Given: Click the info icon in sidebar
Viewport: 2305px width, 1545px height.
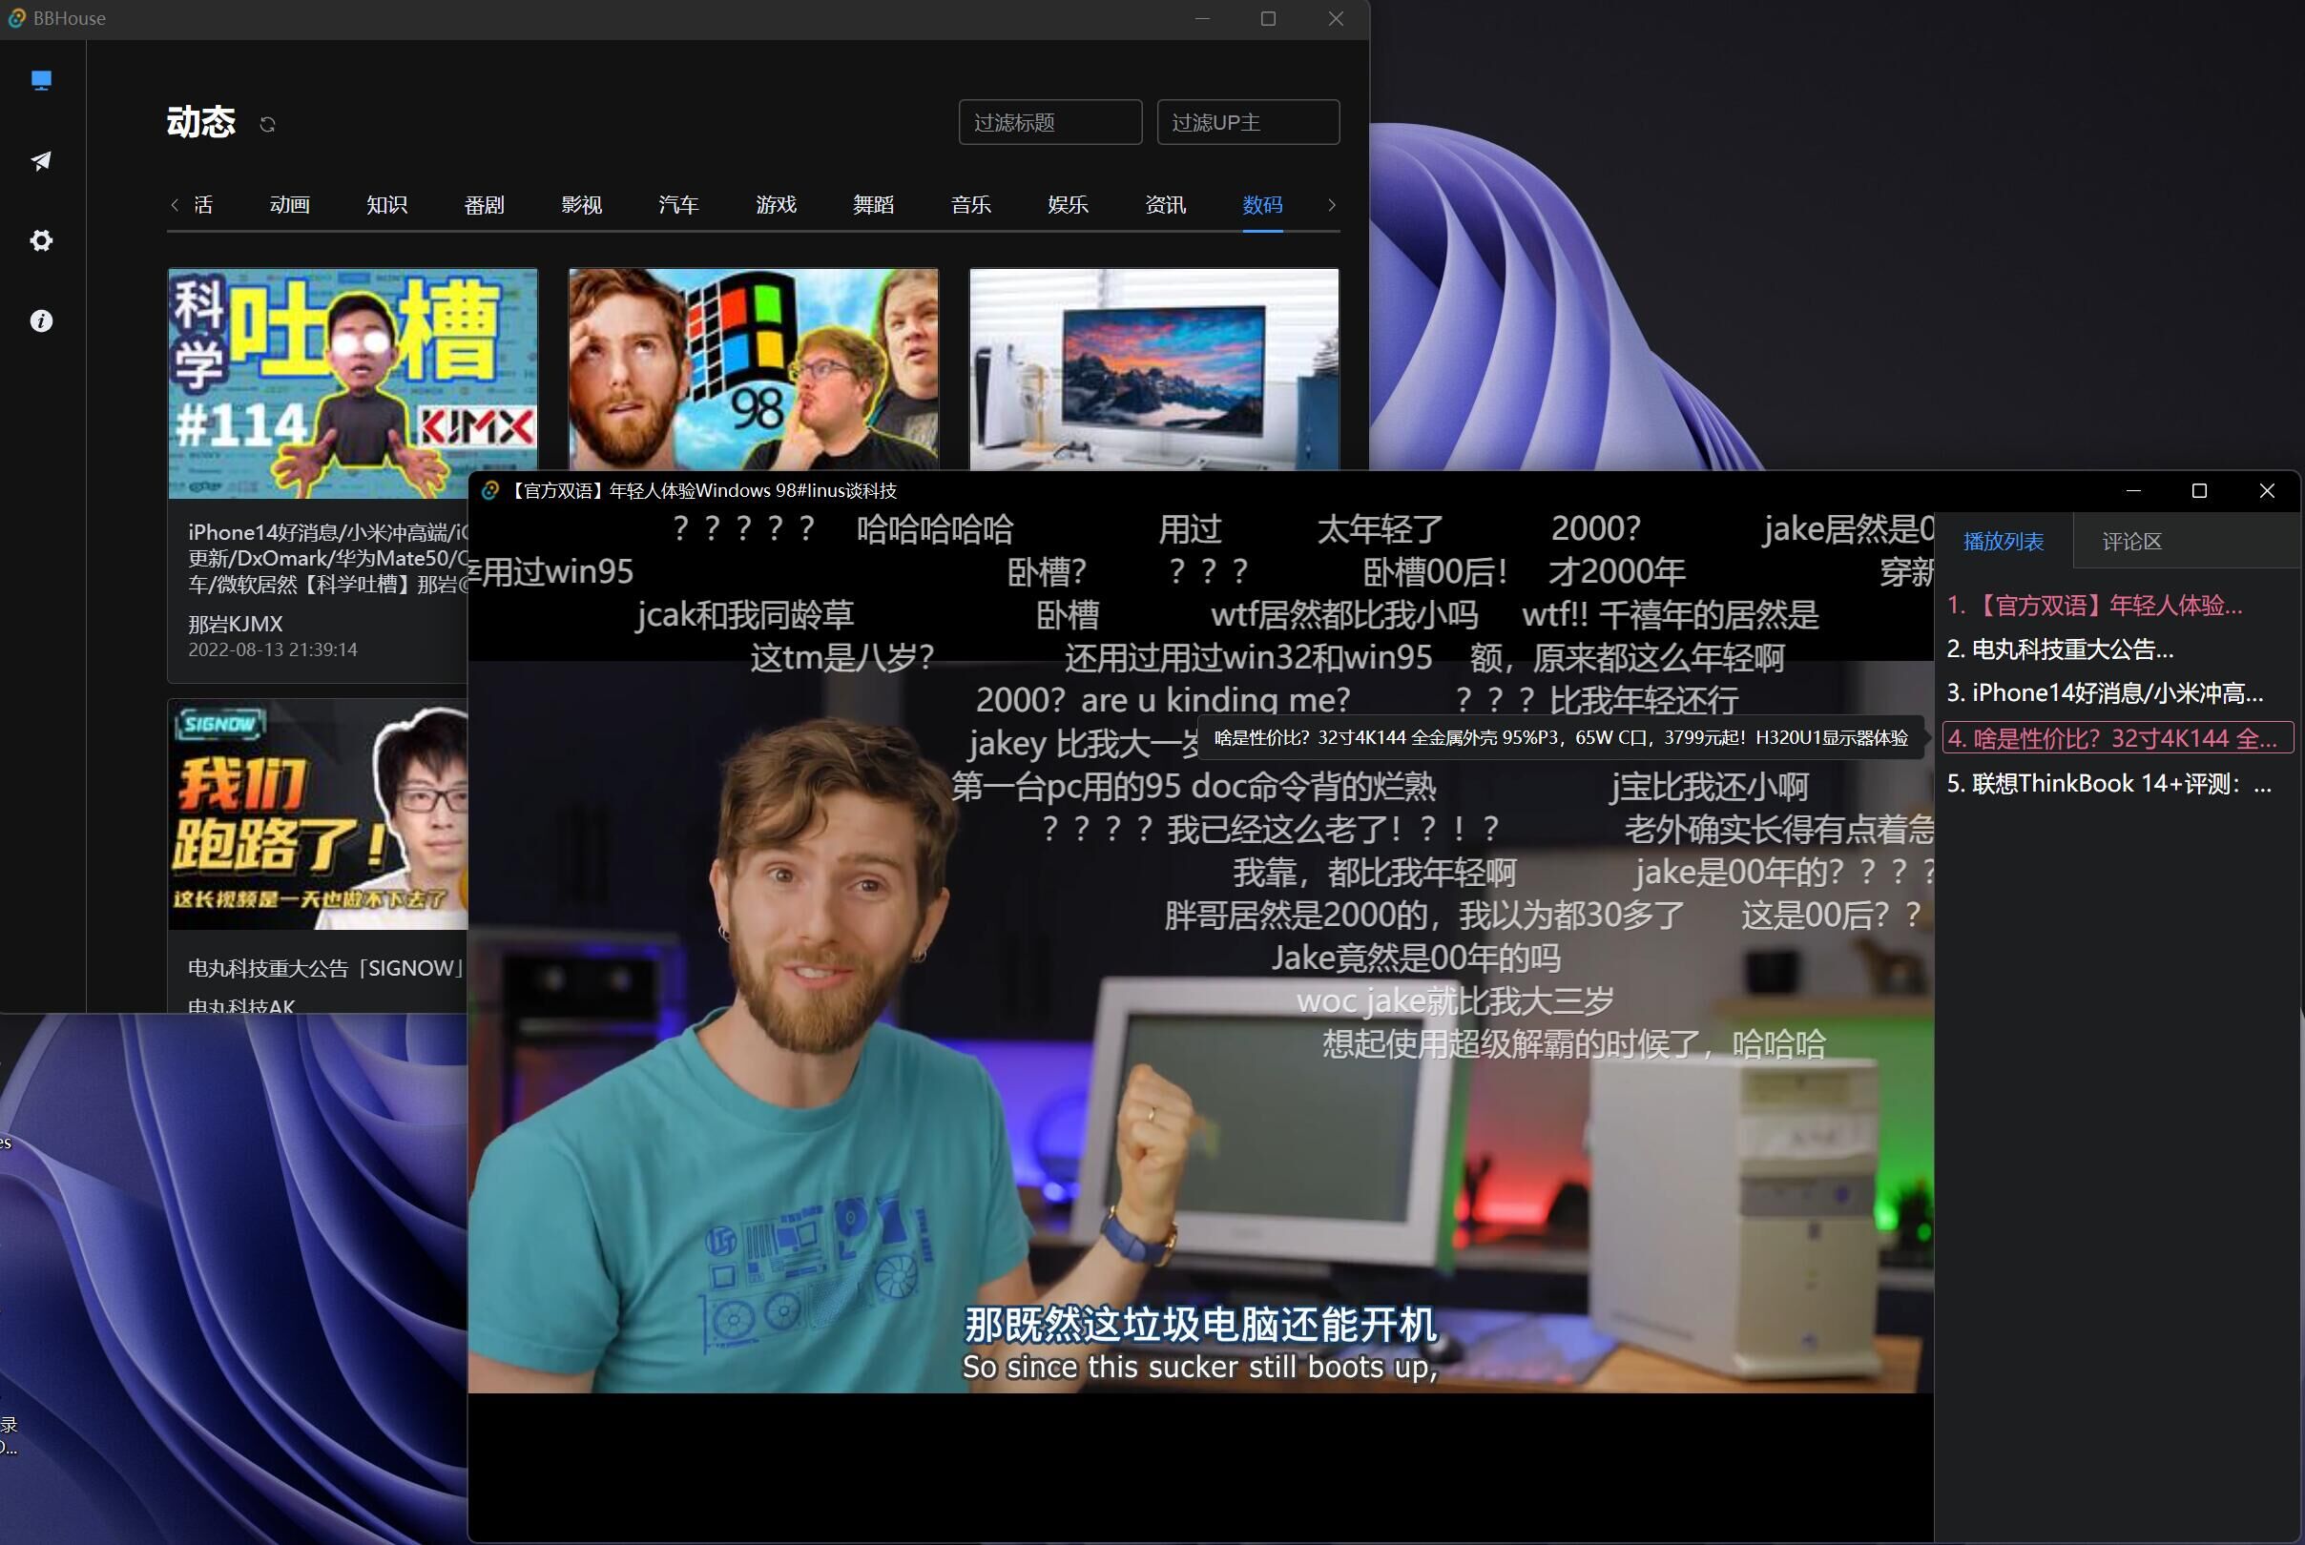Looking at the screenshot, I should click(40, 321).
